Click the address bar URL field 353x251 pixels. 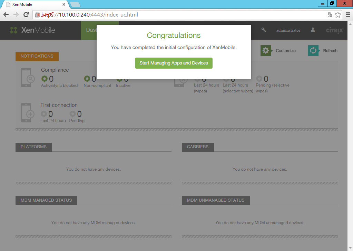pyautogui.click(x=173, y=15)
